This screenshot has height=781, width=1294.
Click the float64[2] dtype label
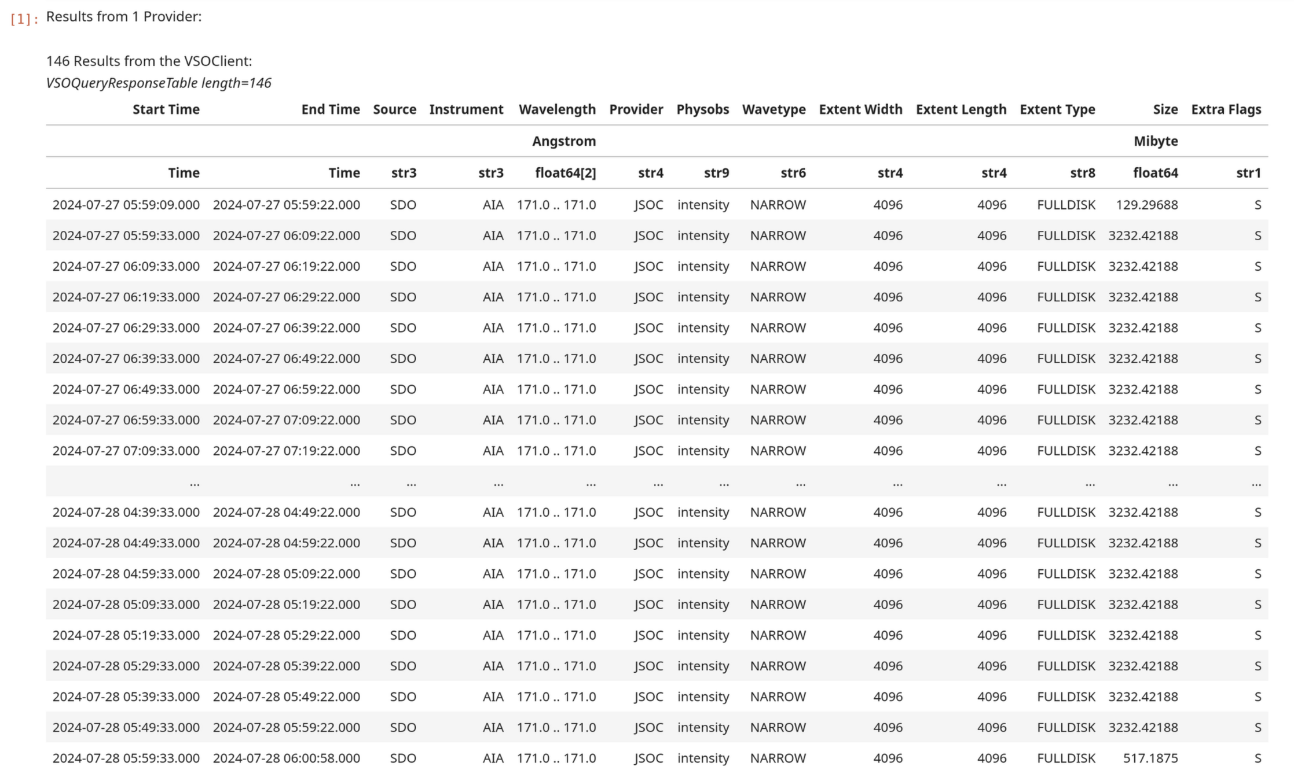click(565, 173)
